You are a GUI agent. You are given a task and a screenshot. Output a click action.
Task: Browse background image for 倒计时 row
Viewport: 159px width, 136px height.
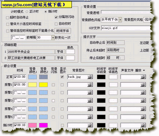90,125
